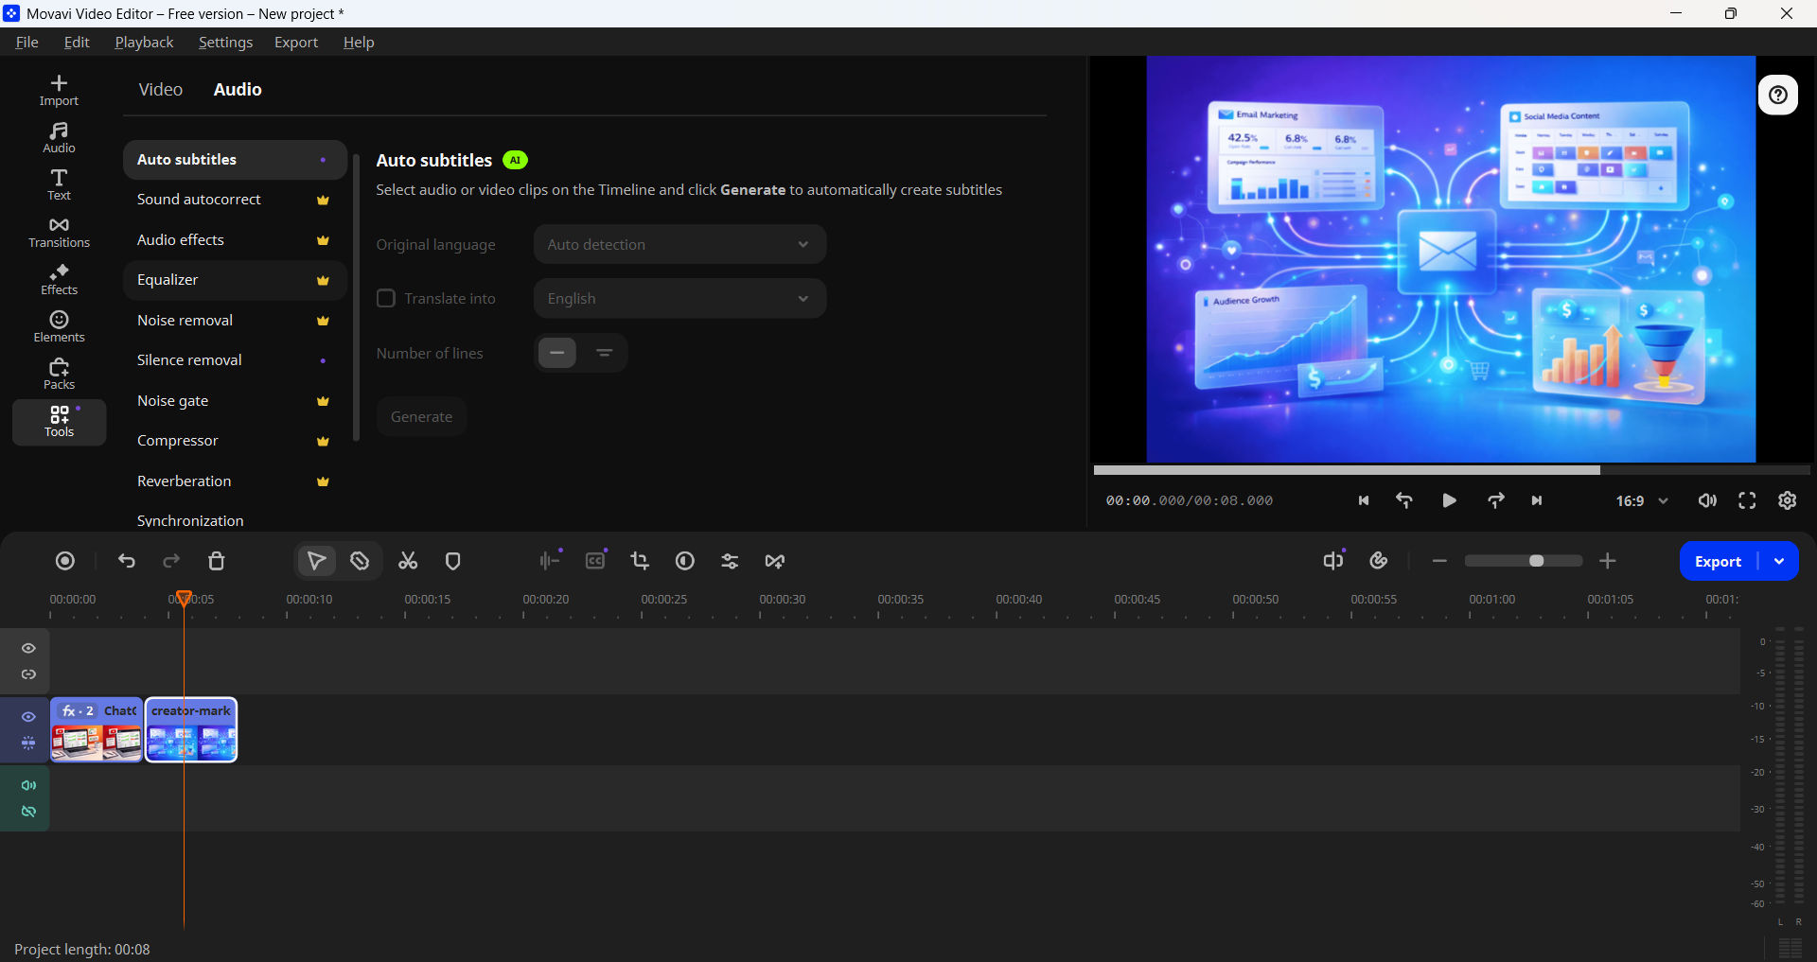Open clip properties sliders icon
This screenshot has width=1817, height=962.
click(730, 561)
